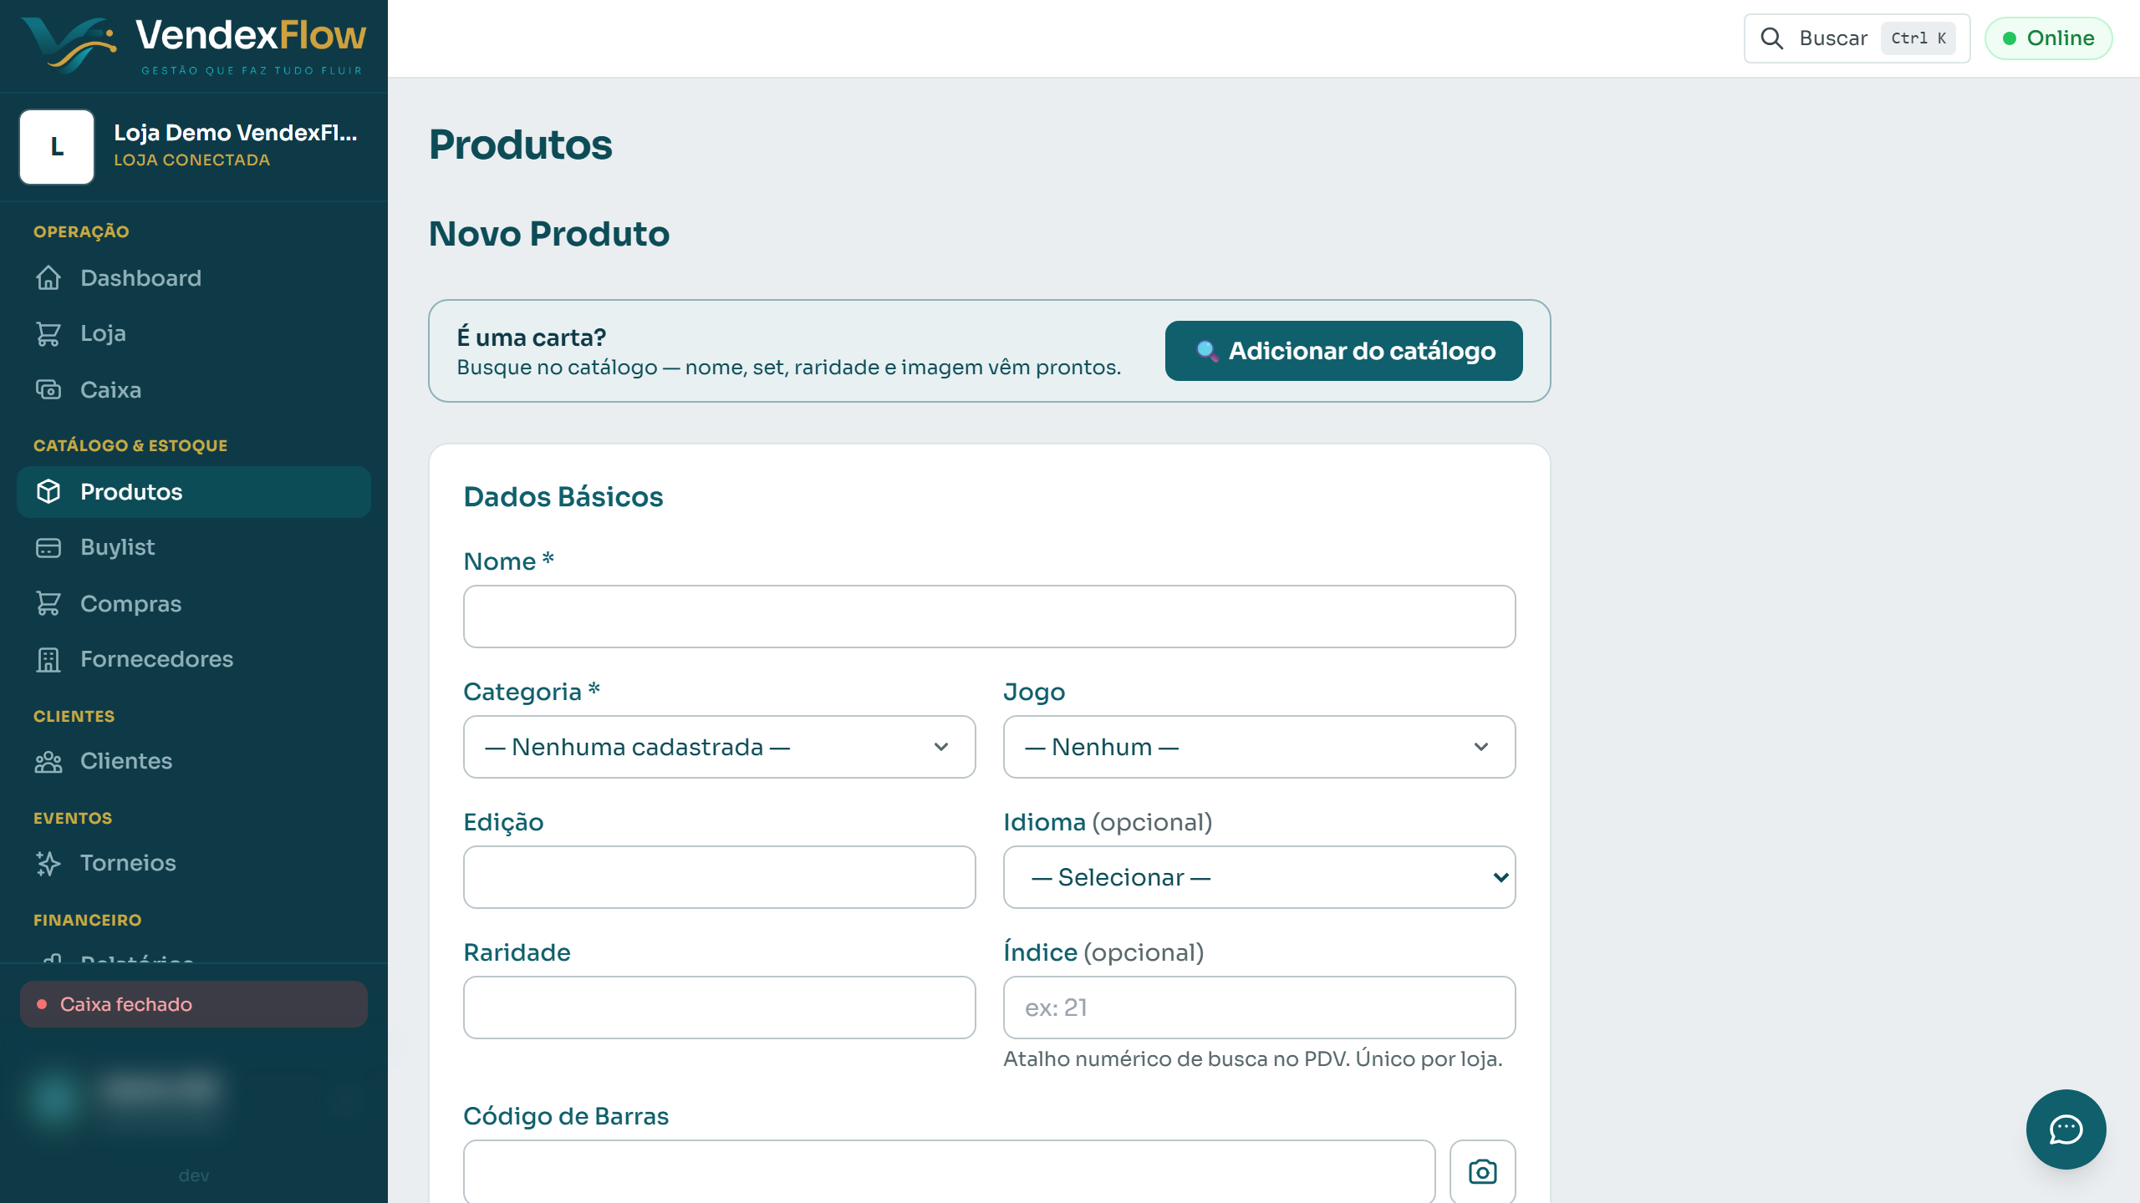Open Buylist page

pyautogui.click(x=194, y=547)
